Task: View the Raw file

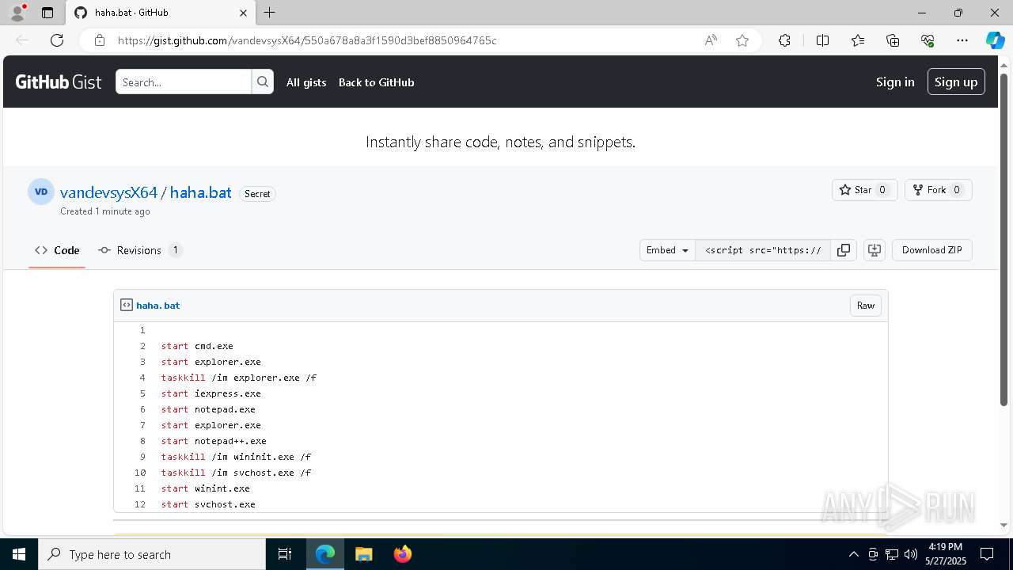Action: pyautogui.click(x=866, y=306)
